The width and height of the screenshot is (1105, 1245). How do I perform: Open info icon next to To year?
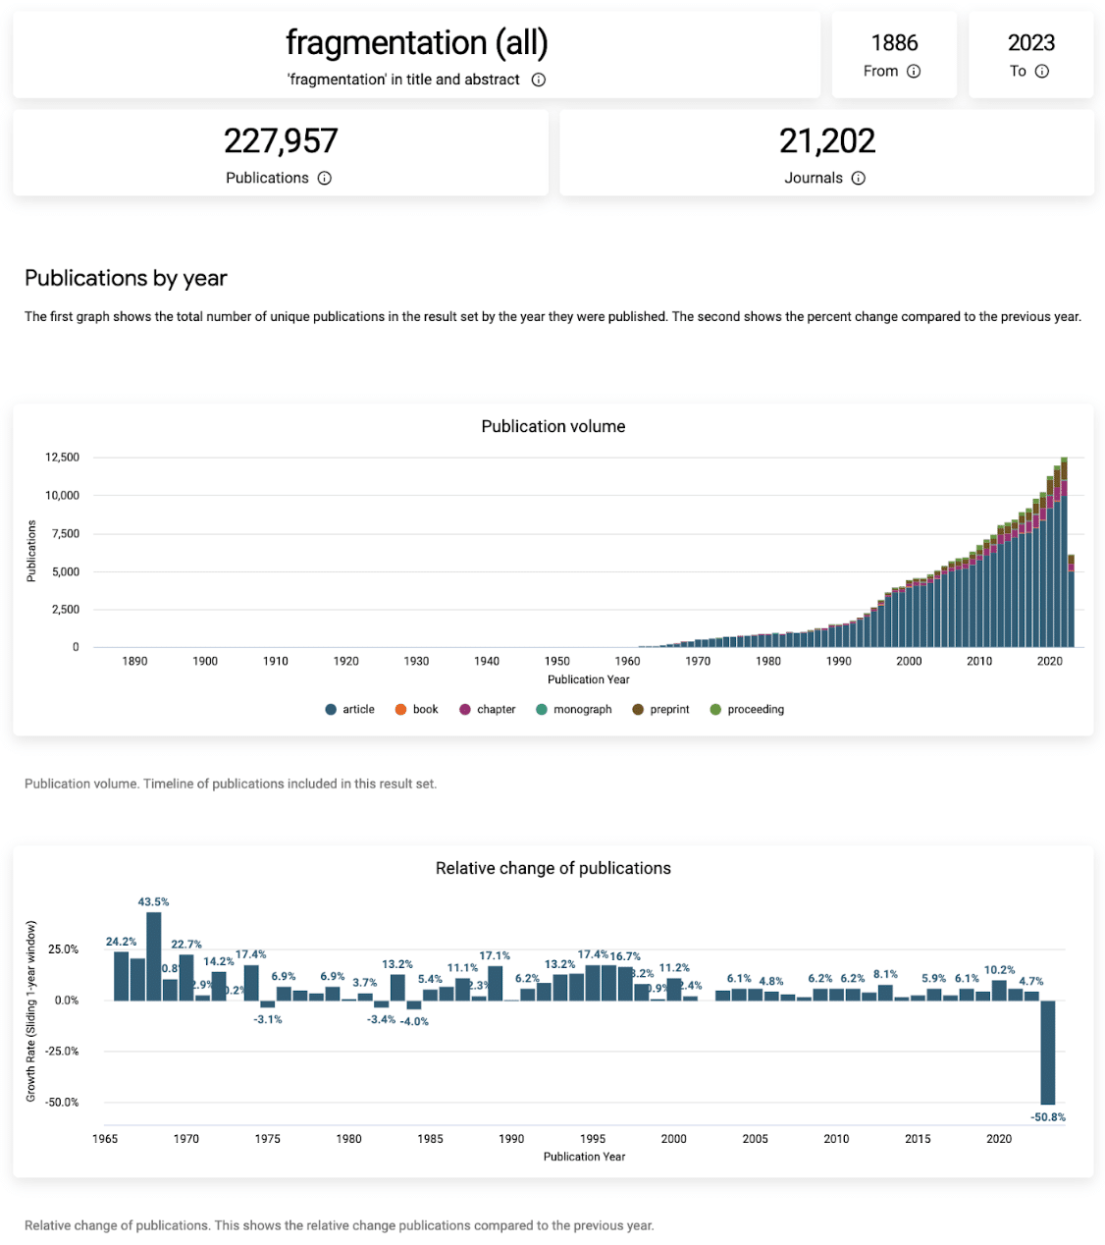[x=1043, y=71]
